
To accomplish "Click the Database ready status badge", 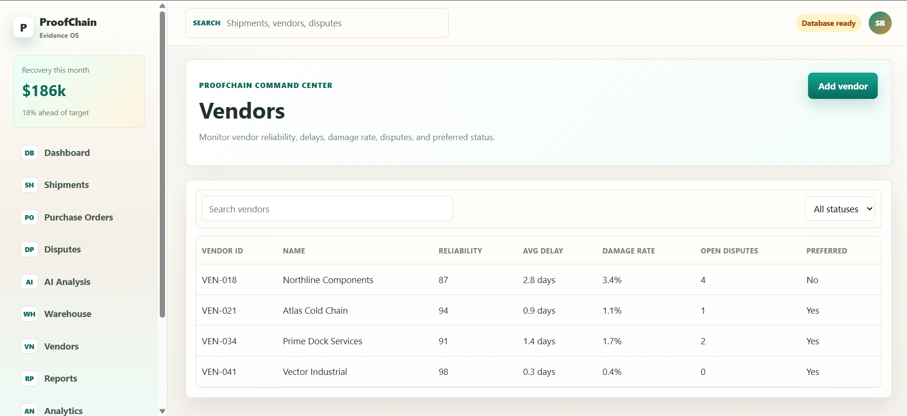I will tap(829, 23).
